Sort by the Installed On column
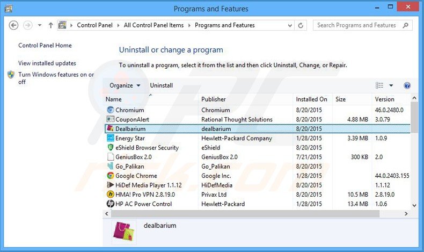The height and width of the screenshot is (252, 424). click(311, 99)
